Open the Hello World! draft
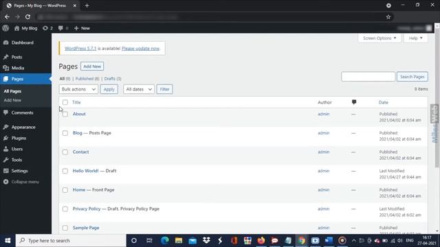The height and width of the screenshot is (247, 440). coord(85,171)
